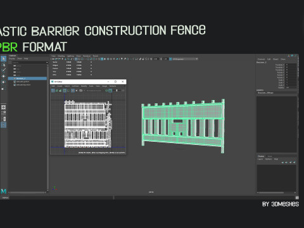The width and height of the screenshot is (304, 228).
Task: Toggle UV Editor highlighted checker display button
Action: coord(110,91)
